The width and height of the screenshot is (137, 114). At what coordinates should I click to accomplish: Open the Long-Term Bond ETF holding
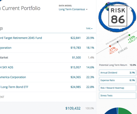(x=14, y=87)
